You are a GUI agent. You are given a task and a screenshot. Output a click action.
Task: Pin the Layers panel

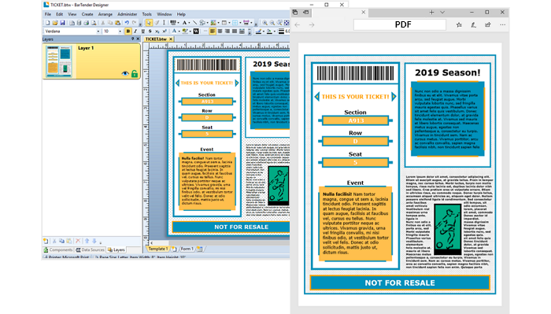[x=132, y=39]
